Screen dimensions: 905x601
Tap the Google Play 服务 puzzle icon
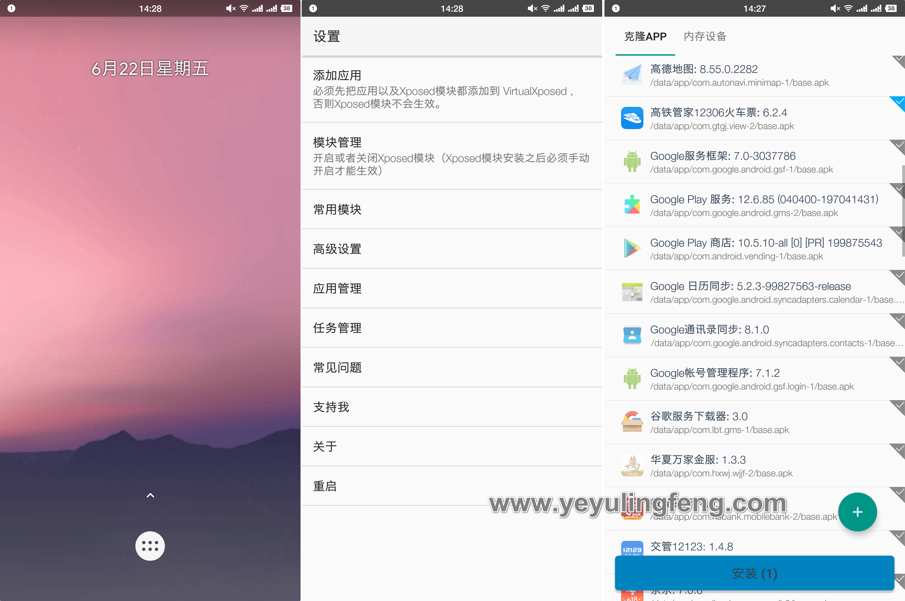pos(632,205)
